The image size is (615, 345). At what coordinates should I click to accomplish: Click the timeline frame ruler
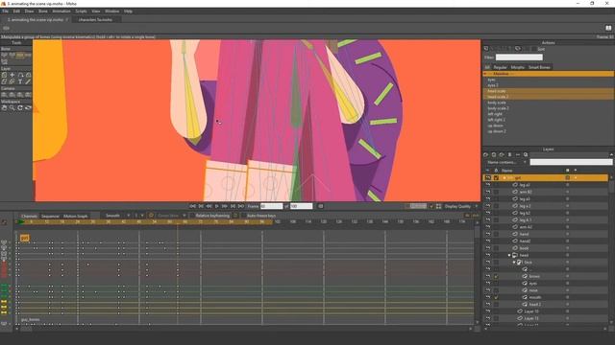click(244, 221)
